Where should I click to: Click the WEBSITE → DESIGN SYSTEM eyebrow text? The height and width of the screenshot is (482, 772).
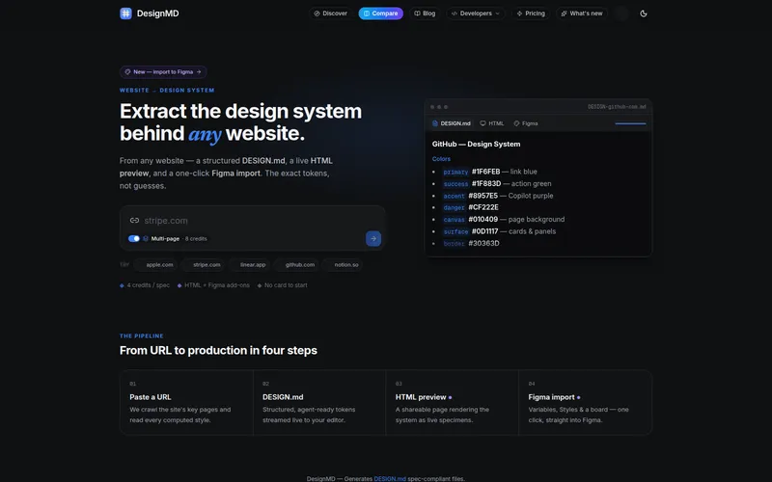(167, 90)
